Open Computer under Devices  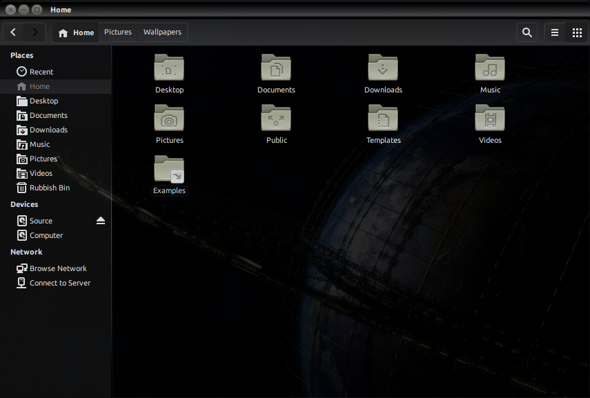coord(56,235)
